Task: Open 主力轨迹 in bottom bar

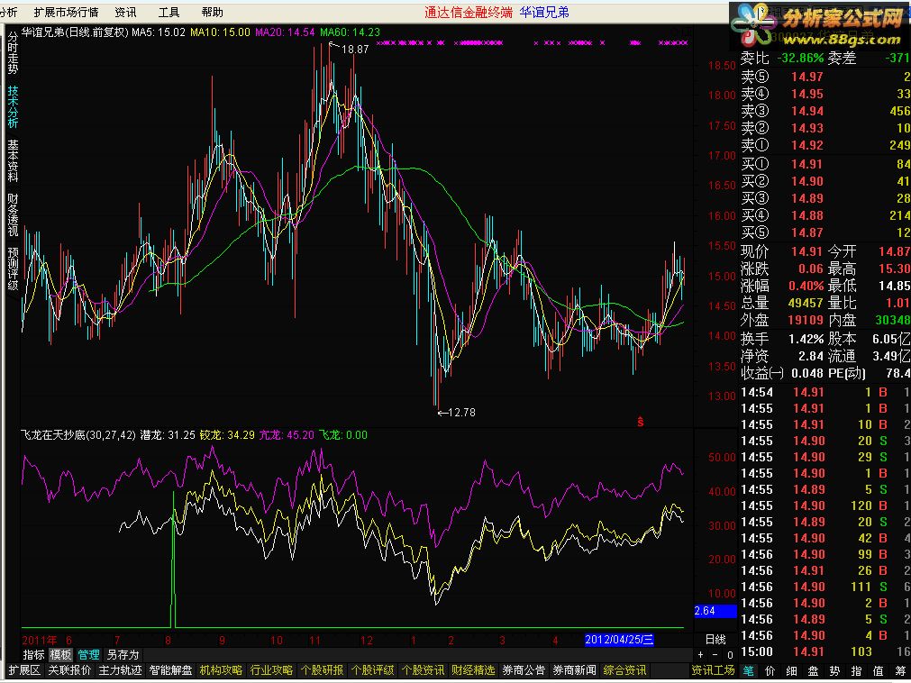Action: (120, 670)
